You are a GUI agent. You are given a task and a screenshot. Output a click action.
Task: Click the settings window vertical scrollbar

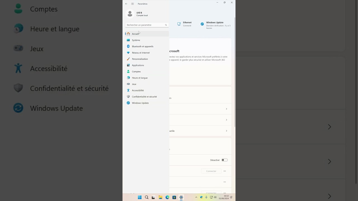point(235,73)
